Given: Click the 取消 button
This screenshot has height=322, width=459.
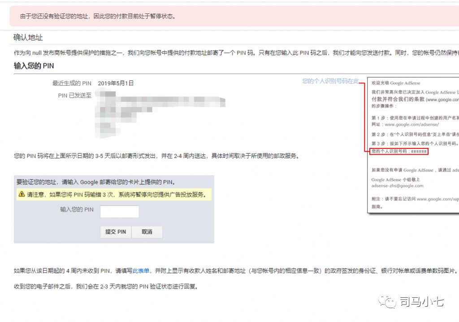Looking at the screenshot, I should click(x=147, y=232).
